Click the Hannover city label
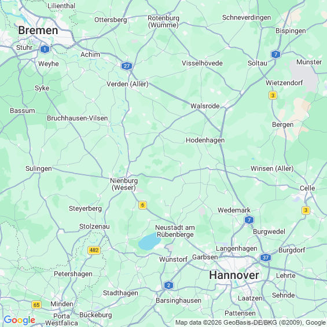Viewport: 327px width, 327px height. 234,275
